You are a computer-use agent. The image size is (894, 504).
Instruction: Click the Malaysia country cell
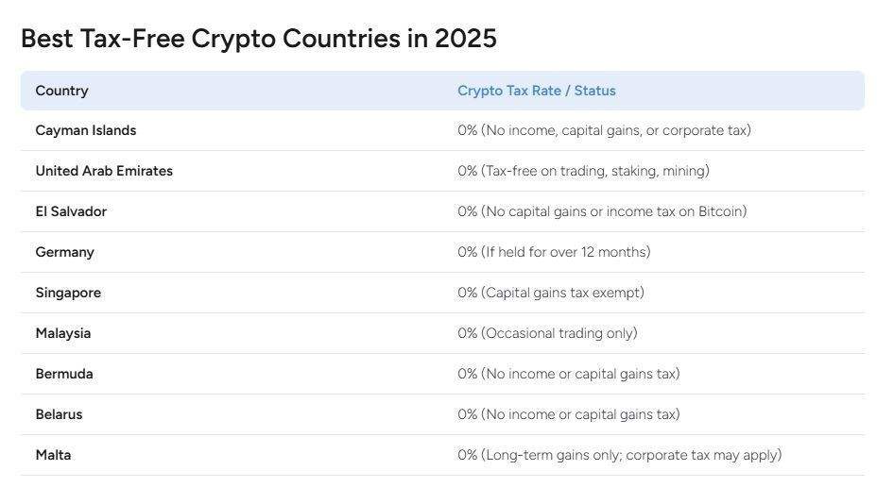62,333
